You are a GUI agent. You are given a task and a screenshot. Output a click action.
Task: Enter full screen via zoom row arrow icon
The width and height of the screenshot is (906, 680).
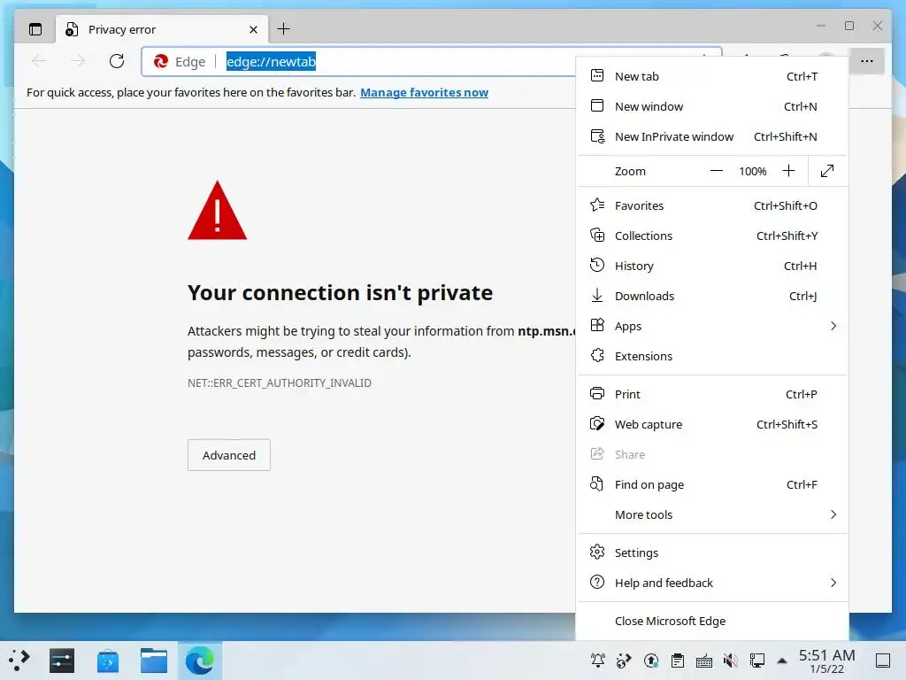[827, 171]
